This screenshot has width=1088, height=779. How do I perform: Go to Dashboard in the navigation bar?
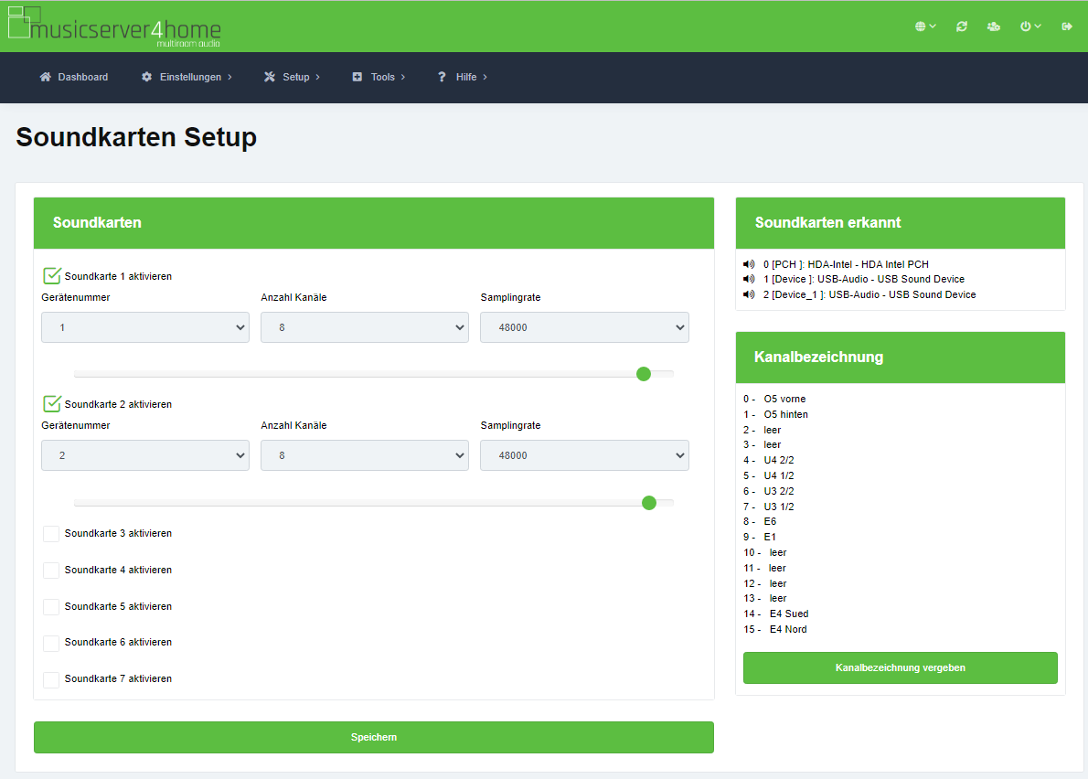(x=74, y=77)
